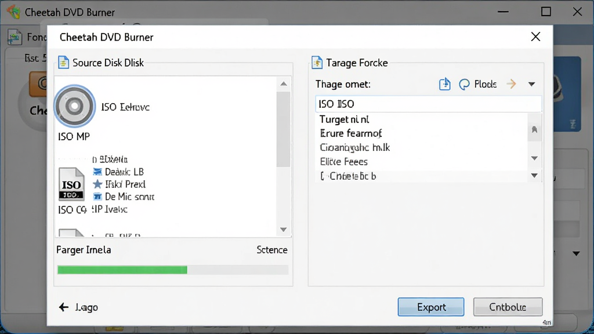Click the Sctence label
The width and height of the screenshot is (594, 334).
point(272,250)
